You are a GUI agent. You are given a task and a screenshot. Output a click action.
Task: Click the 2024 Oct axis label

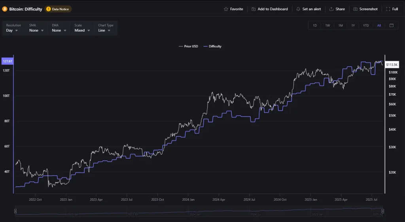coord(280,199)
